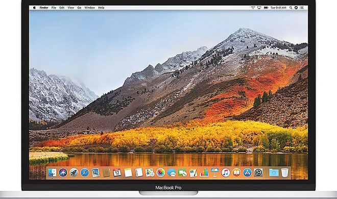Open Spotlight search magnifier icon
This screenshot has width=337, height=199.
(x=291, y=8)
